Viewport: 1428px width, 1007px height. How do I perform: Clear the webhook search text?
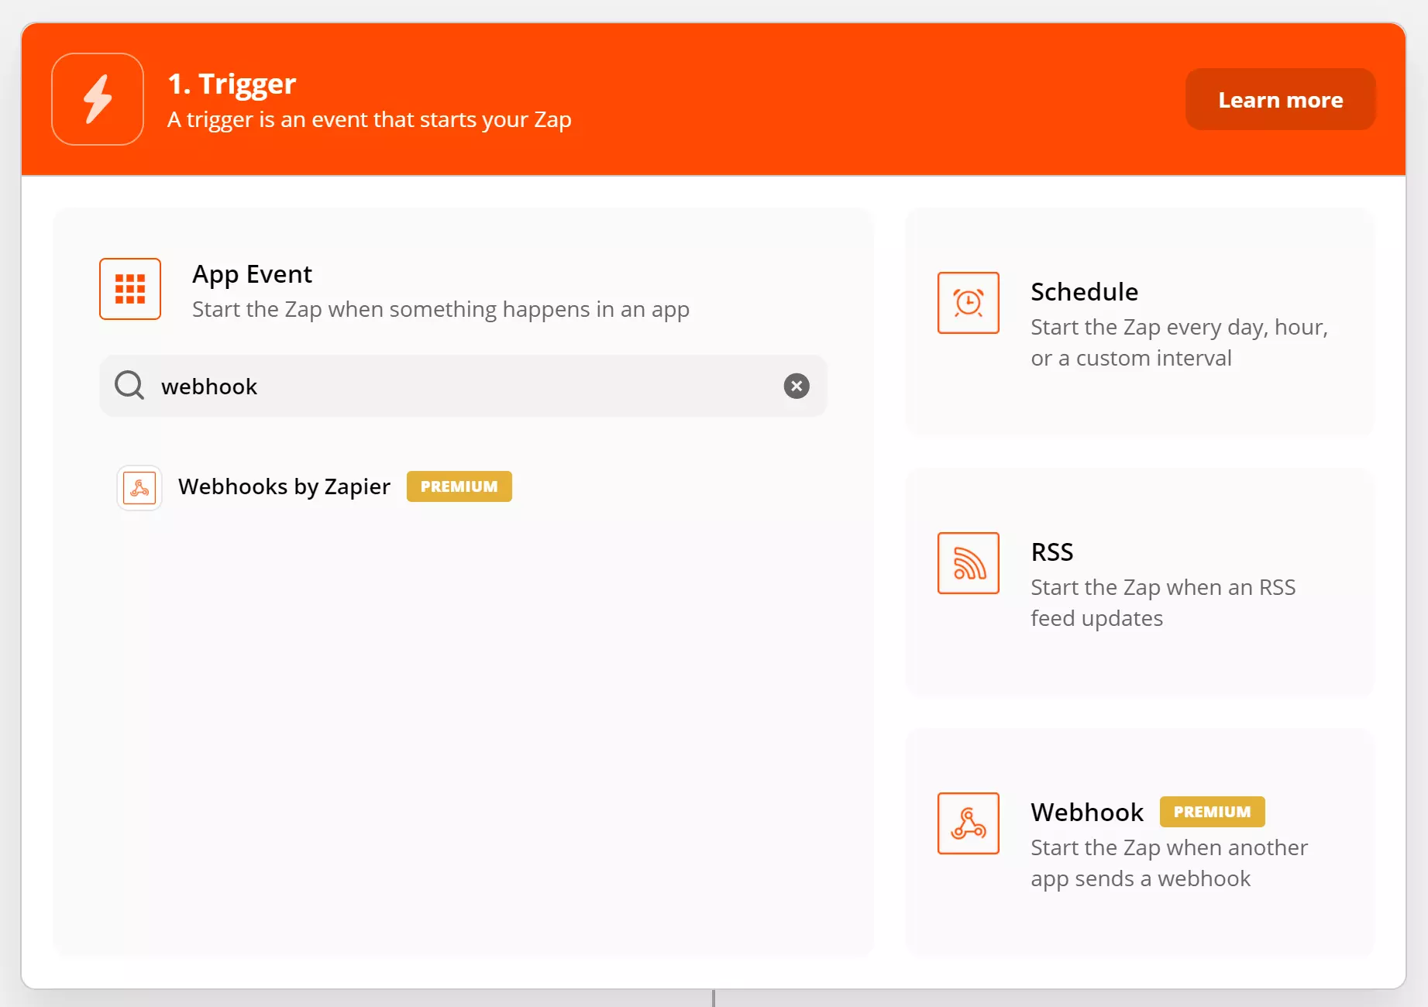coord(797,386)
